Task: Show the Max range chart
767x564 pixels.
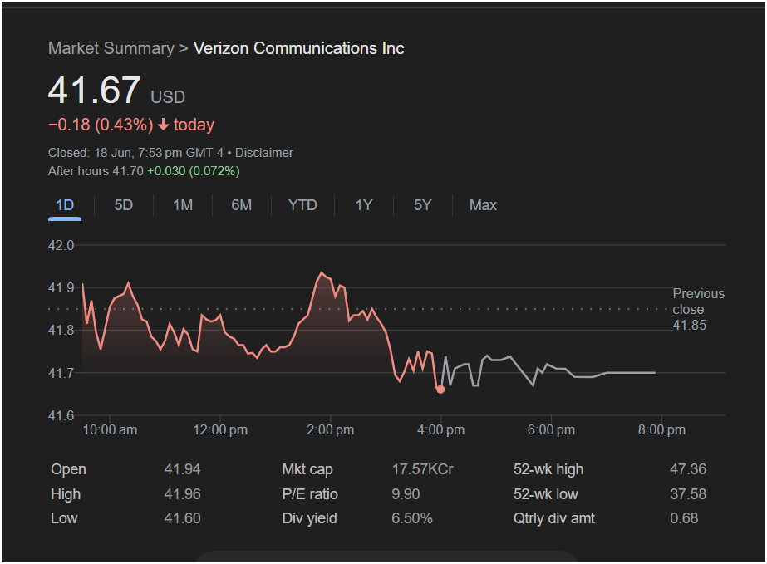Action: pos(483,205)
